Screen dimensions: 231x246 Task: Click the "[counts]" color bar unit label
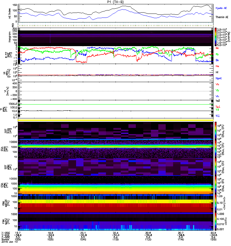pyautogui.click(x=229, y=37)
